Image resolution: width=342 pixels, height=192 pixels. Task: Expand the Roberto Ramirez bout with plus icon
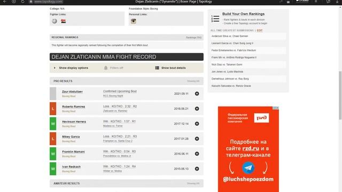click(x=197, y=109)
